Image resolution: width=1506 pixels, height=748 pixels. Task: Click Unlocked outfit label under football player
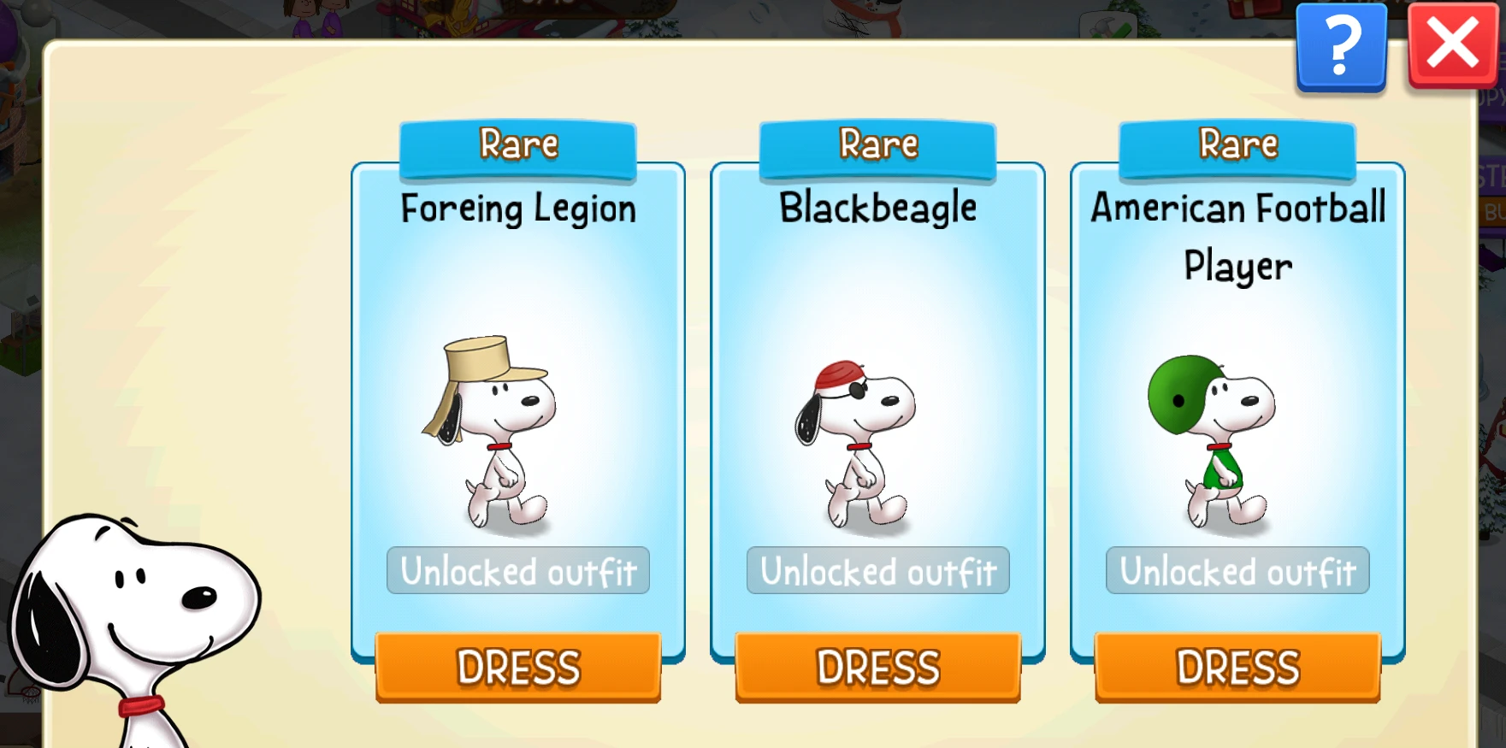1237,570
